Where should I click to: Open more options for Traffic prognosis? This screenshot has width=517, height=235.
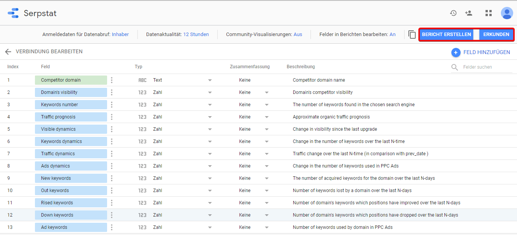click(112, 117)
